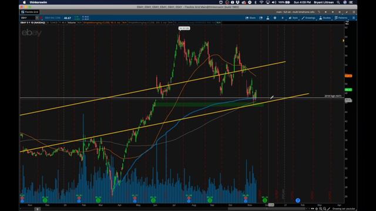Click the Bluetooth icon in menu bar

256,2
